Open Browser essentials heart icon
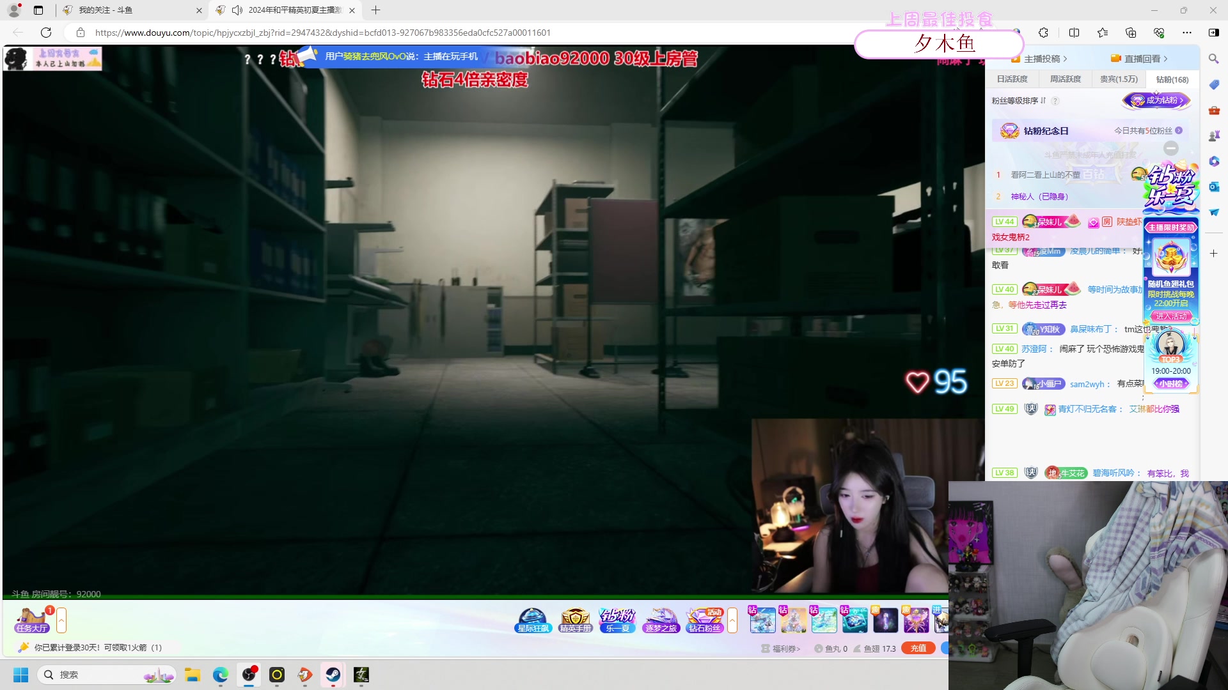1228x690 pixels. coord(1159,33)
